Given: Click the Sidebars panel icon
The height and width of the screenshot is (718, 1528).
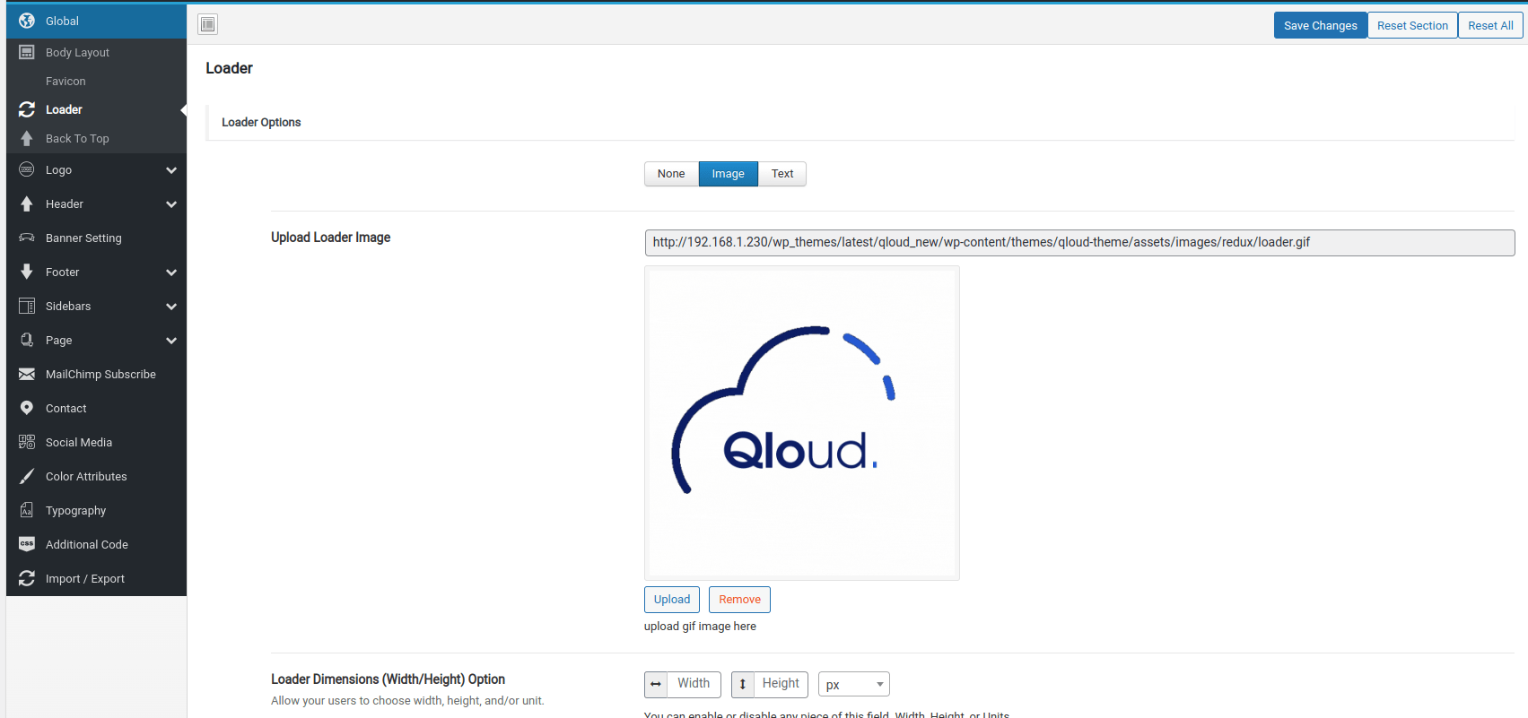Looking at the screenshot, I should coord(27,306).
